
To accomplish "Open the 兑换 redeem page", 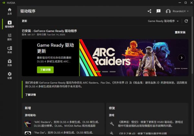I will click(x=9, y=63).
